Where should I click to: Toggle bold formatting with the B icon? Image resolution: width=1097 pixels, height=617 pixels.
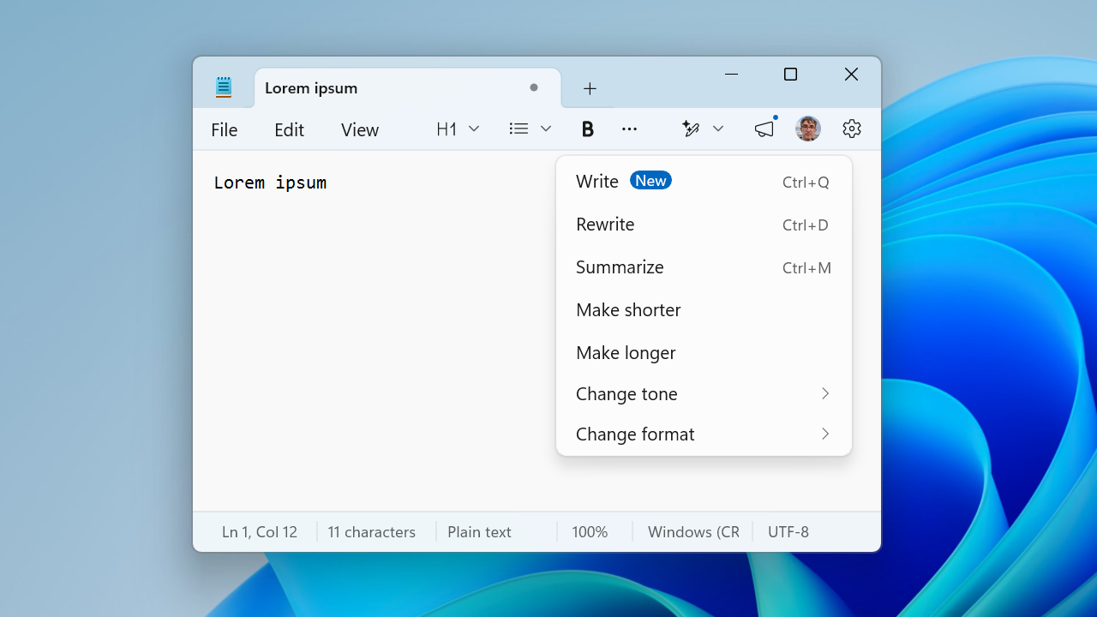587,129
